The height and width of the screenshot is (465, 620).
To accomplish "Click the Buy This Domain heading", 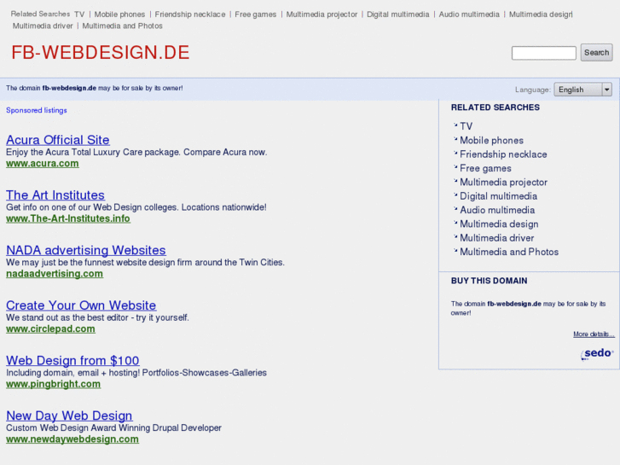I will (x=490, y=281).
